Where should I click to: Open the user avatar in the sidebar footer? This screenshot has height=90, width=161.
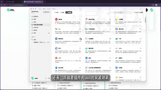click(x=32, y=78)
